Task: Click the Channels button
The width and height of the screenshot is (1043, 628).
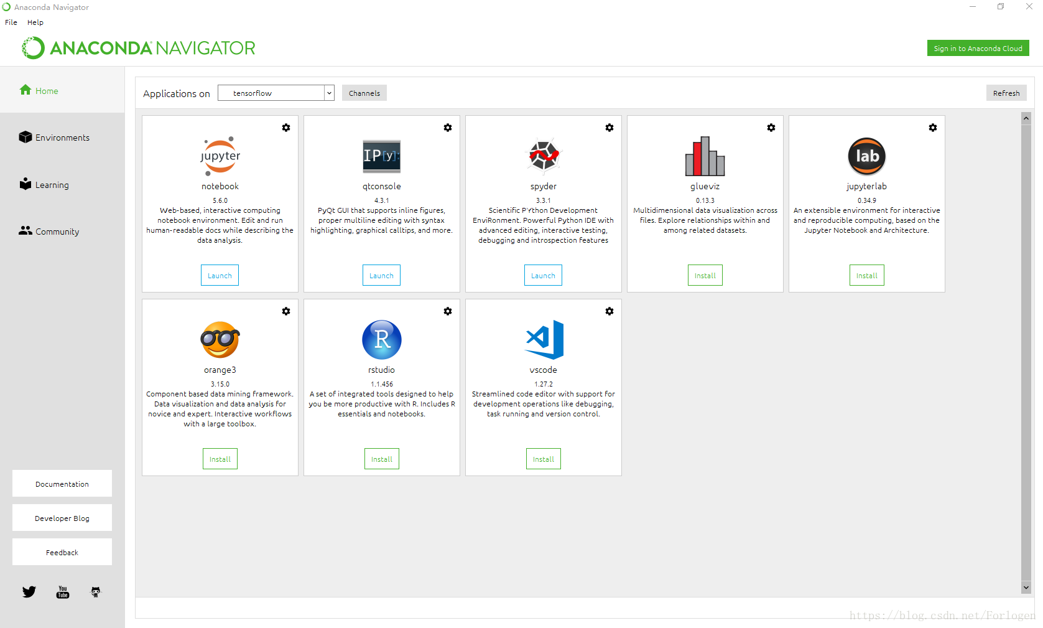Action: pos(364,93)
